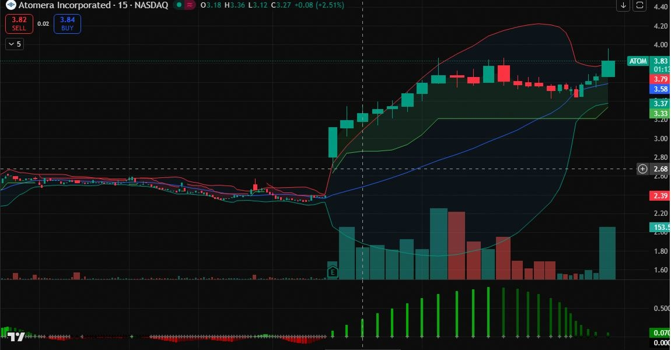
Task: Click the blue 3.58 moving average label
Action: pyautogui.click(x=660, y=89)
